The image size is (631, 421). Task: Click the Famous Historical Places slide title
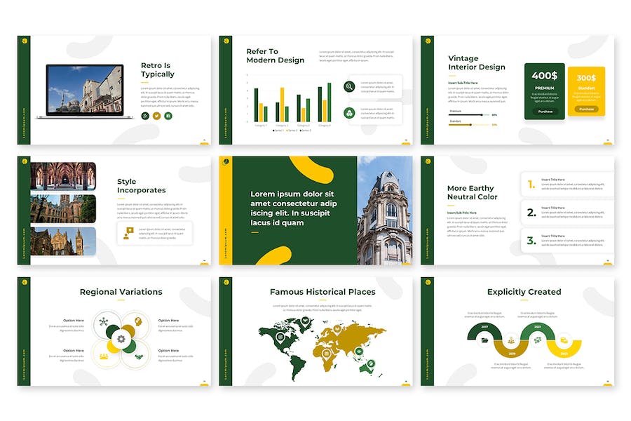pos(323,292)
